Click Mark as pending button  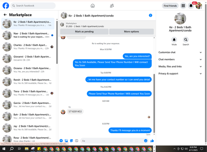pyautogui.click(x=84, y=32)
